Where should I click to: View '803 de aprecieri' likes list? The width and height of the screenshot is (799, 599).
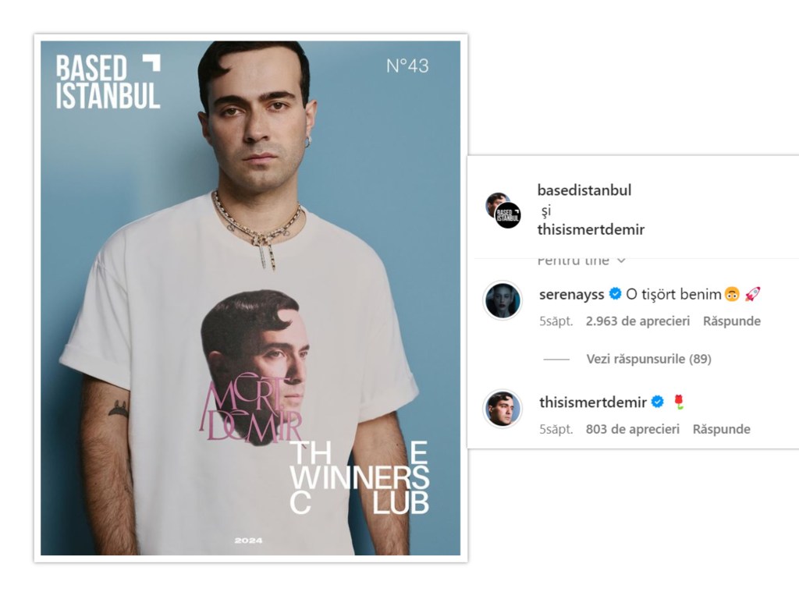(x=632, y=430)
